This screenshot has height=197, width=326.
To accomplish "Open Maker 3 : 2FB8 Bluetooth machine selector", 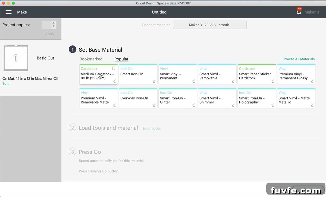I will (x=209, y=25).
